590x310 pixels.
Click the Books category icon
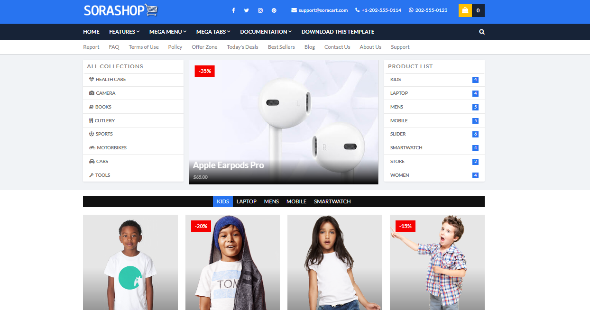pos(92,107)
